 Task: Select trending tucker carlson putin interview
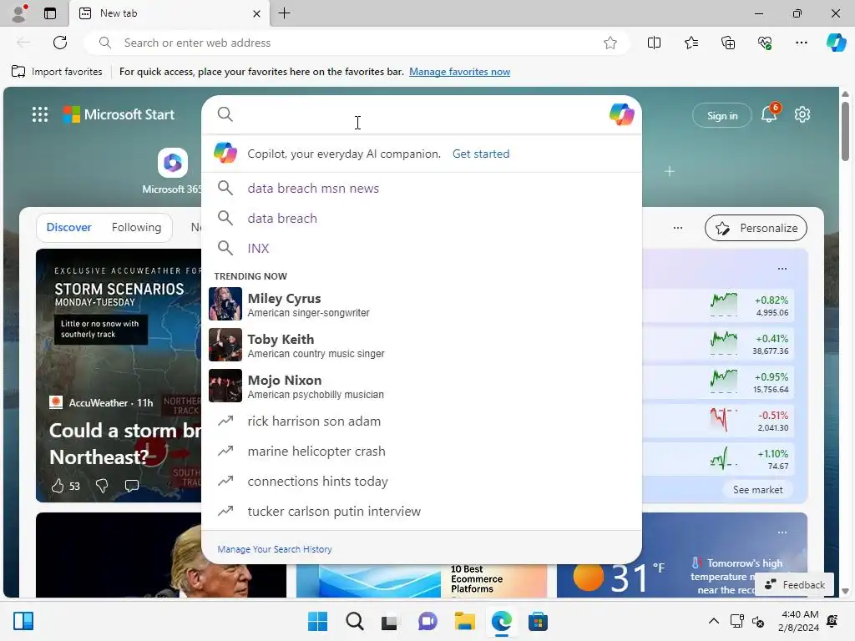422,511
